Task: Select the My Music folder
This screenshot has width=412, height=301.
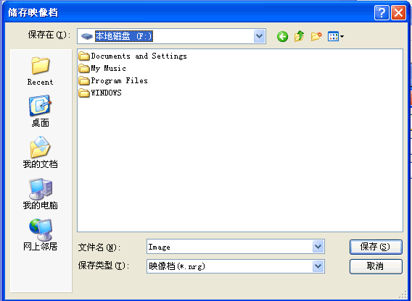Action: [102, 69]
